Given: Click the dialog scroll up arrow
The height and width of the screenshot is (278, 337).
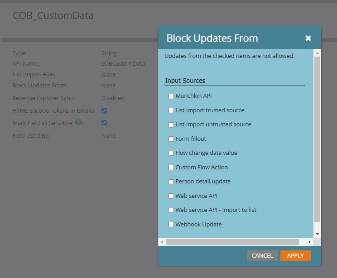Looking at the screenshot, I should pos(317,53).
